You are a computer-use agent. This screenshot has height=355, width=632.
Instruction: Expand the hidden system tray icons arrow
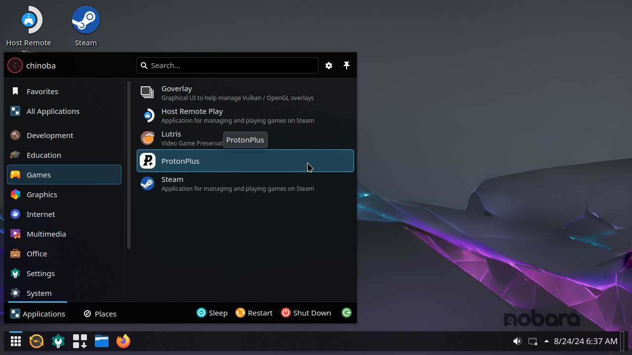[x=547, y=341]
